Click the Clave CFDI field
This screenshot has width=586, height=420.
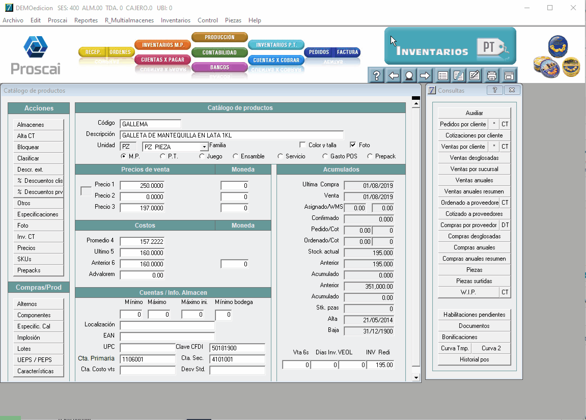pyautogui.click(x=237, y=348)
